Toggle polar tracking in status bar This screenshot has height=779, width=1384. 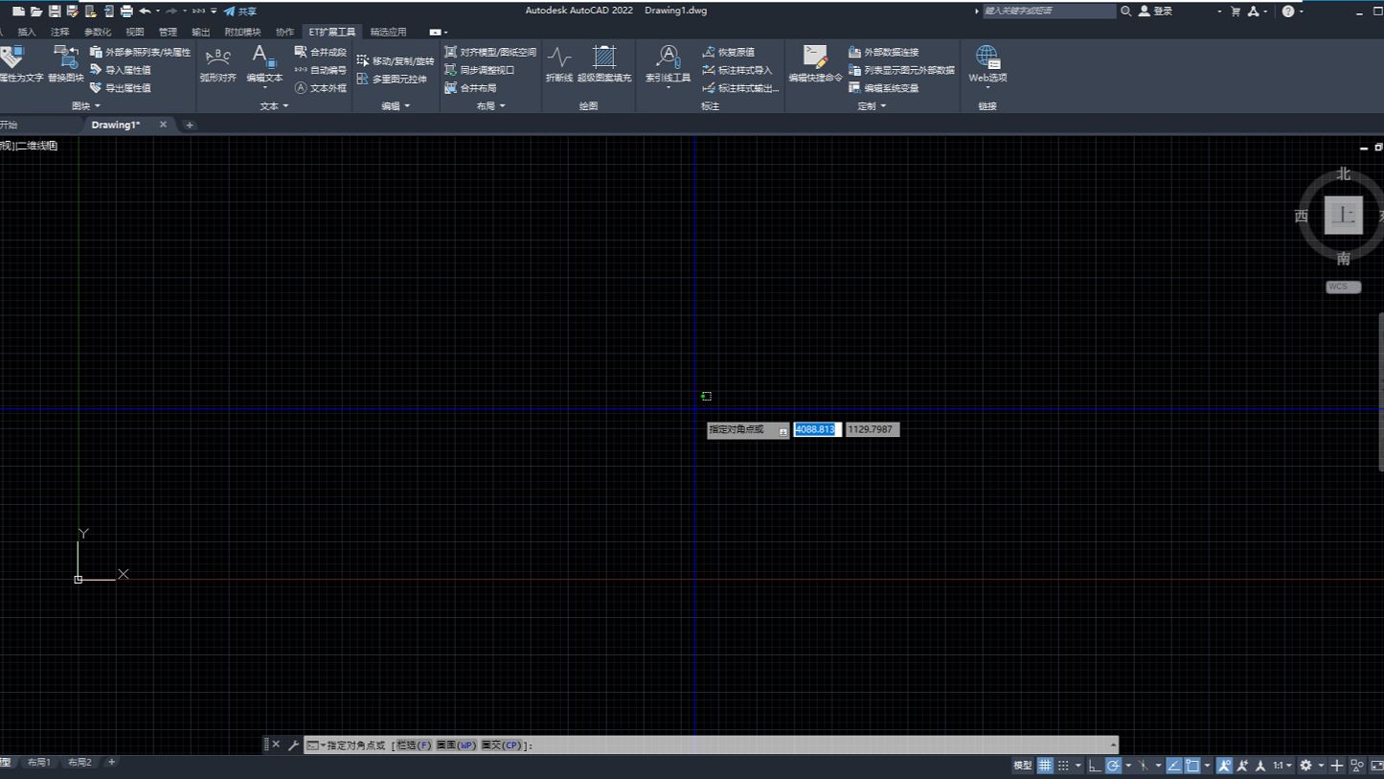pos(1113,766)
